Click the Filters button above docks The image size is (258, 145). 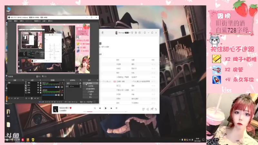pyautogui.click(x=45, y=76)
